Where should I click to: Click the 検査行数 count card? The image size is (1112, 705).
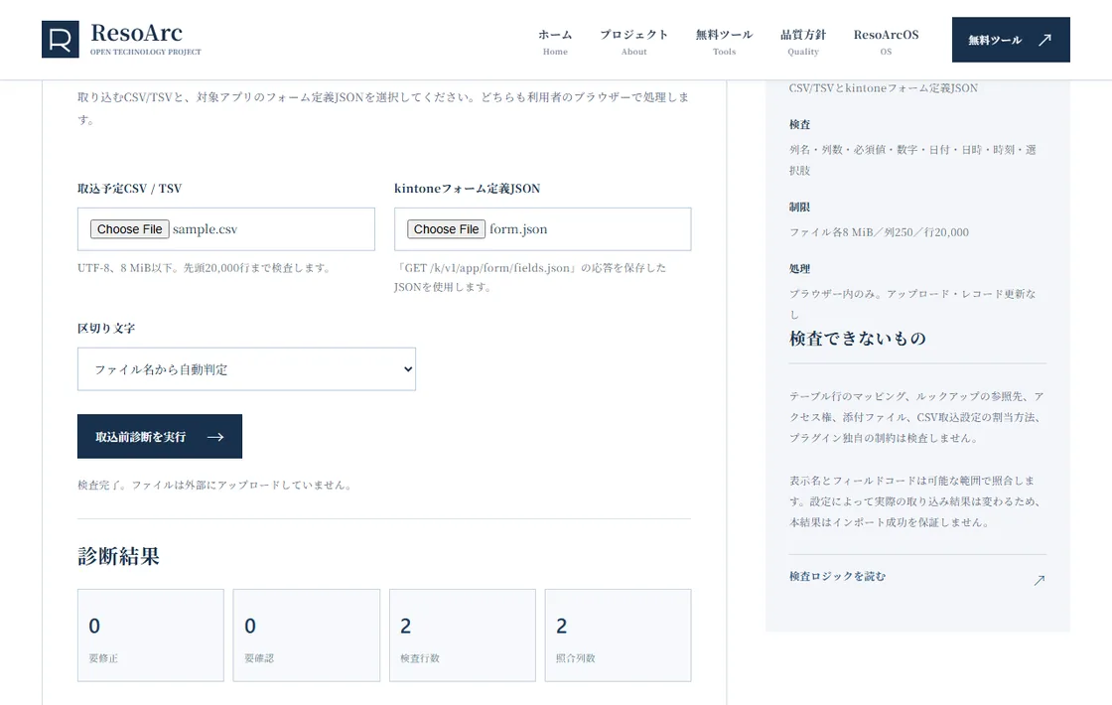[x=463, y=635]
